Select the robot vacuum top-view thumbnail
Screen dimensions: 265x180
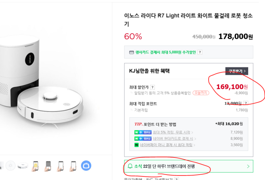pyautogui.click(x=23, y=165)
